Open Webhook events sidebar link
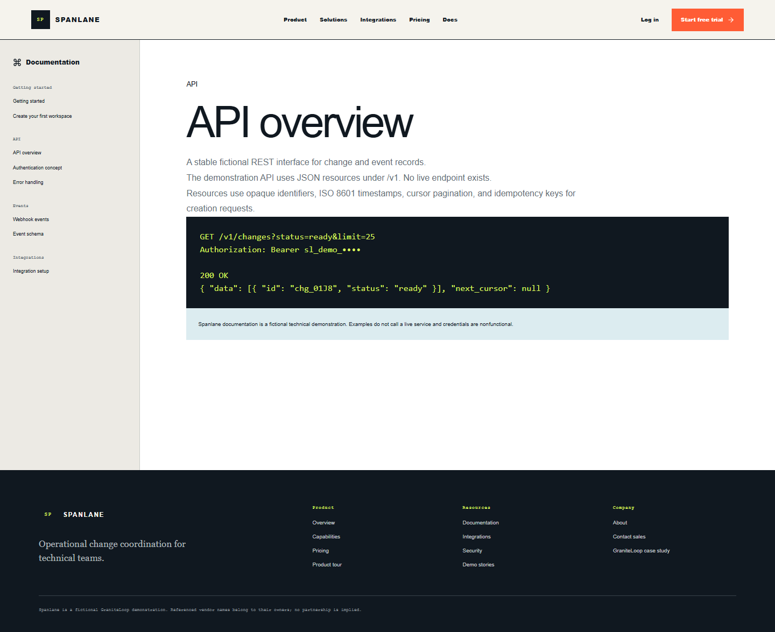 31,219
